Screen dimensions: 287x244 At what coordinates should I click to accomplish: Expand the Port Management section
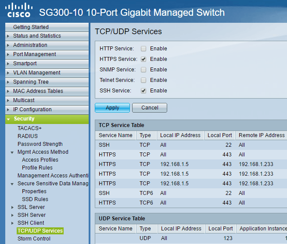[34, 54]
